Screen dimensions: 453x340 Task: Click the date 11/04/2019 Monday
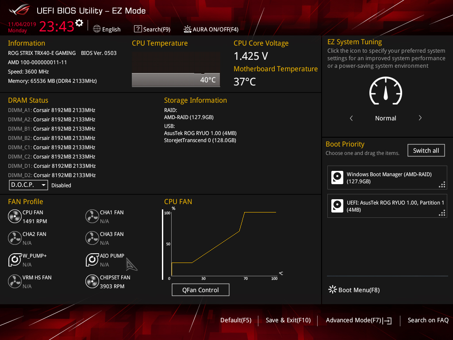22,27
